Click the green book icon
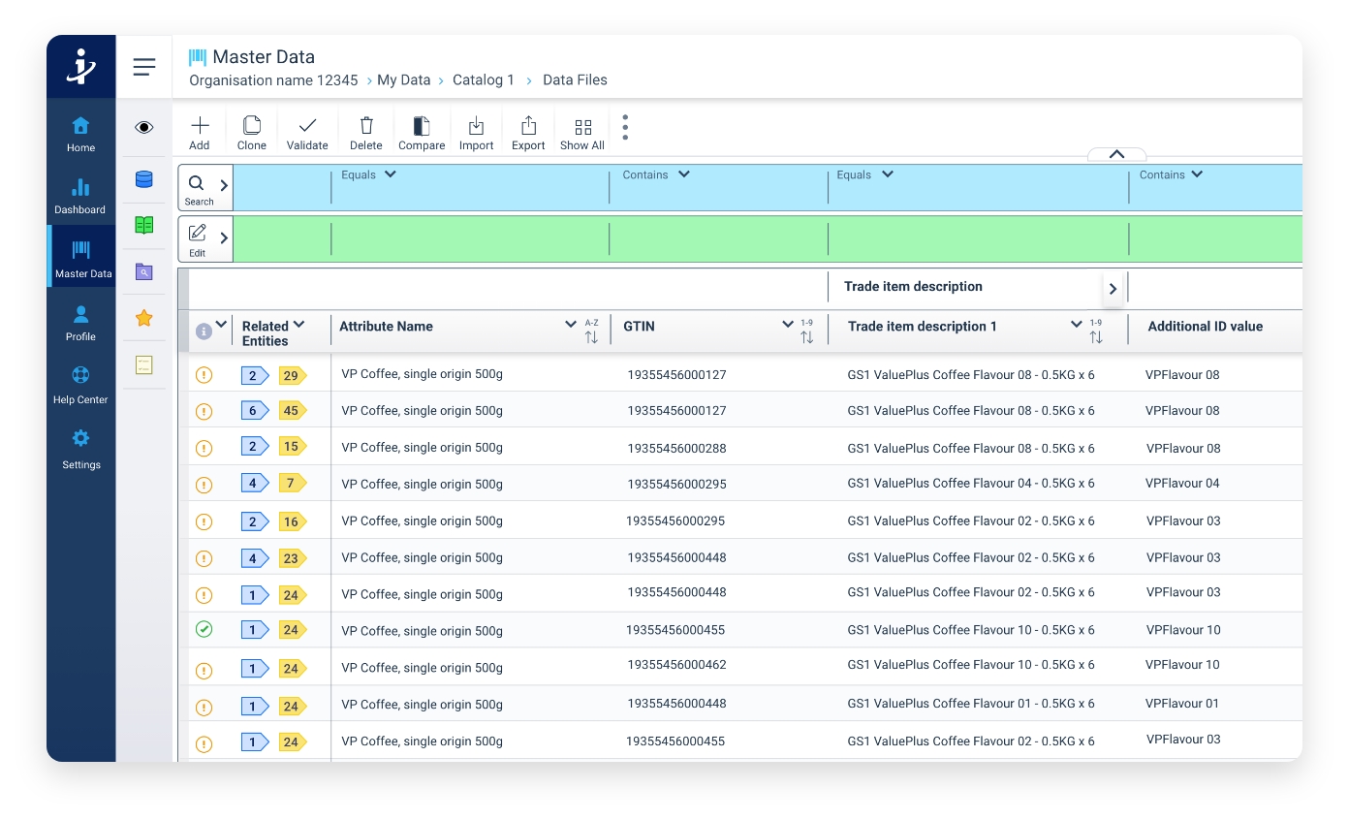Viewport: 1349px width, 820px height. point(144,225)
